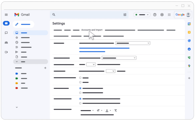Open the font family dropdown
Screen dimensions: 196x121
click(x=87, y=111)
